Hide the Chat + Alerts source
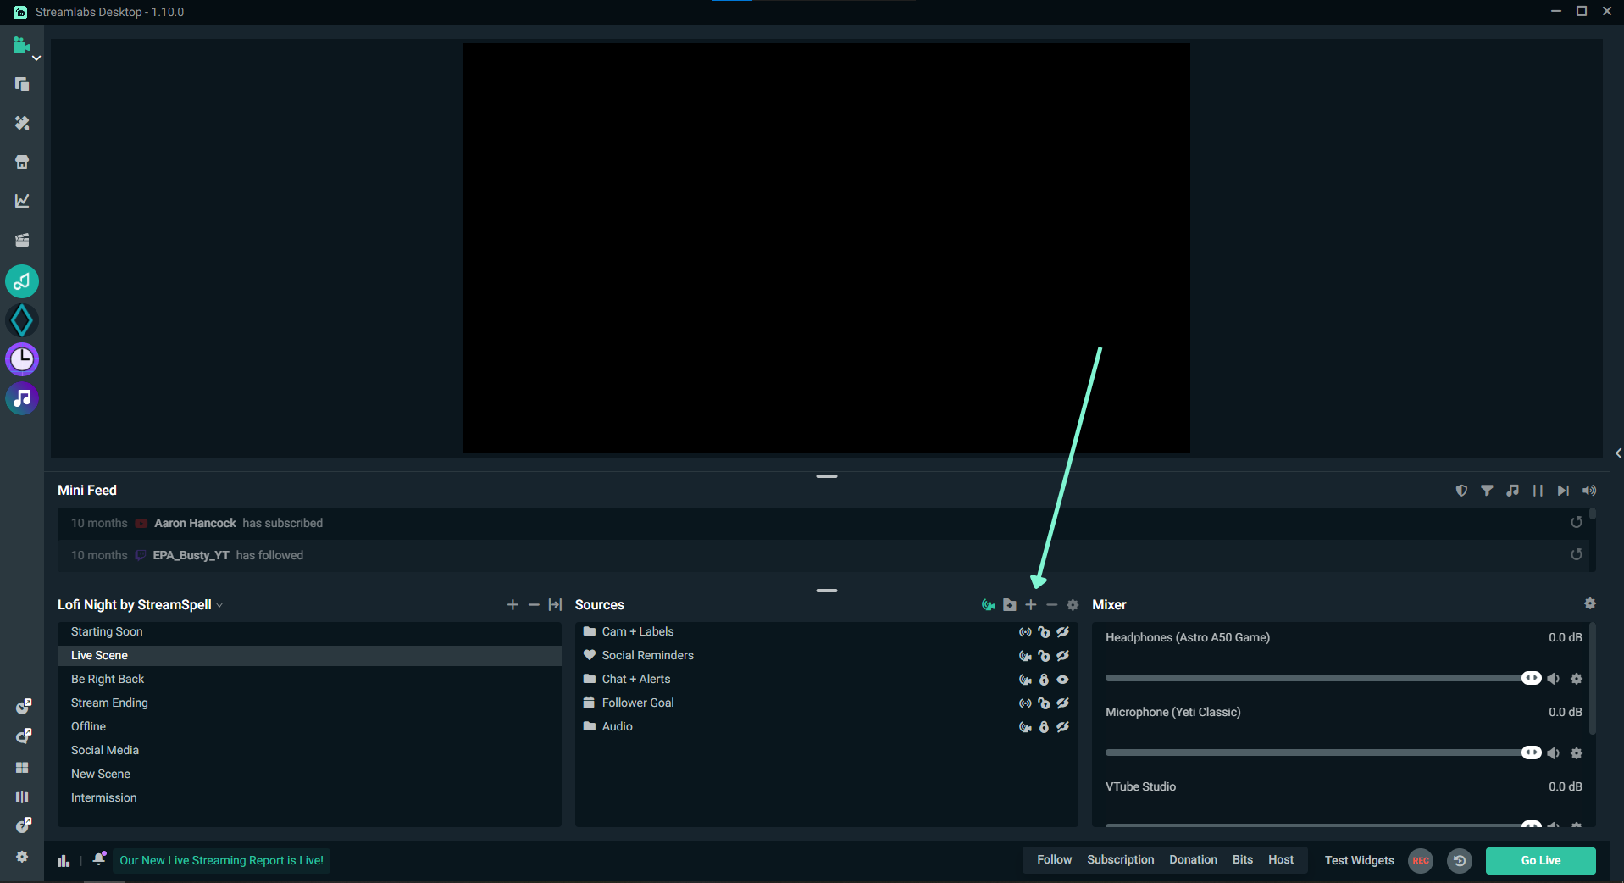The width and height of the screenshot is (1624, 883). coord(1062,679)
